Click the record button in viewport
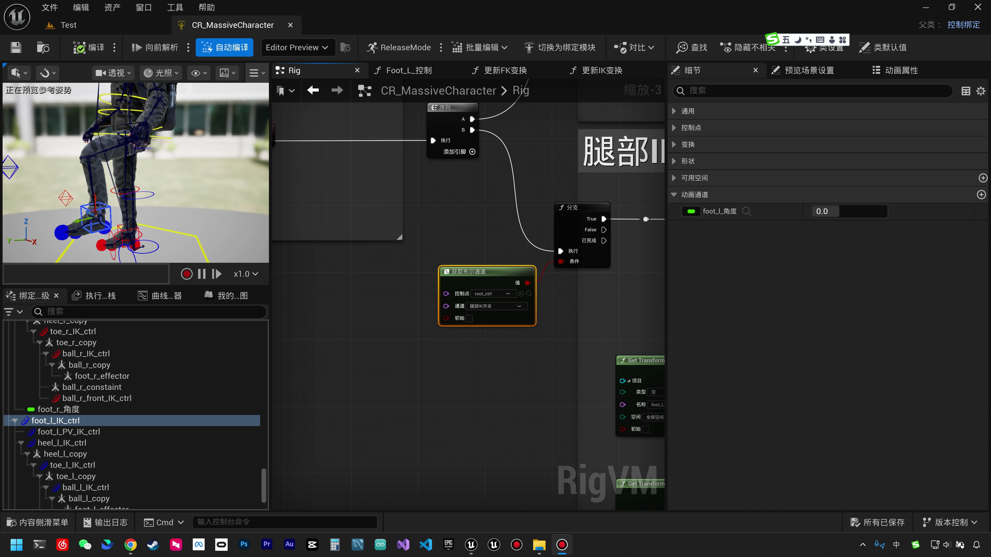 coord(187,274)
